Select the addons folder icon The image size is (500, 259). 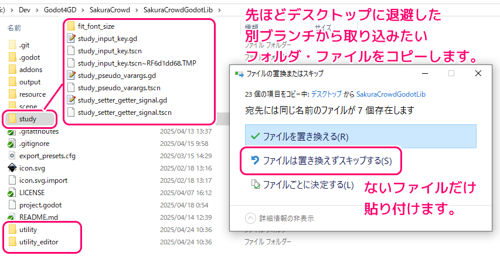(12, 70)
